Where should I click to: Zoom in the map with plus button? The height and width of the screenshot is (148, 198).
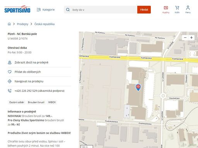(191, 37)
